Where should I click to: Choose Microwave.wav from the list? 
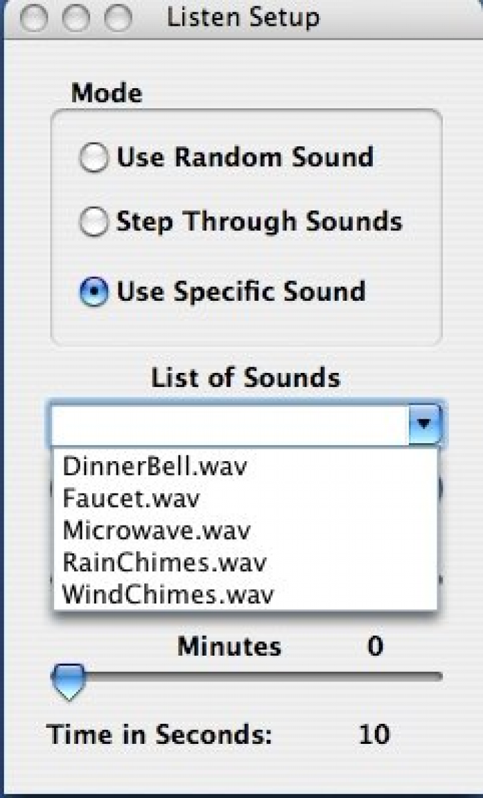[x=156, y=531]
